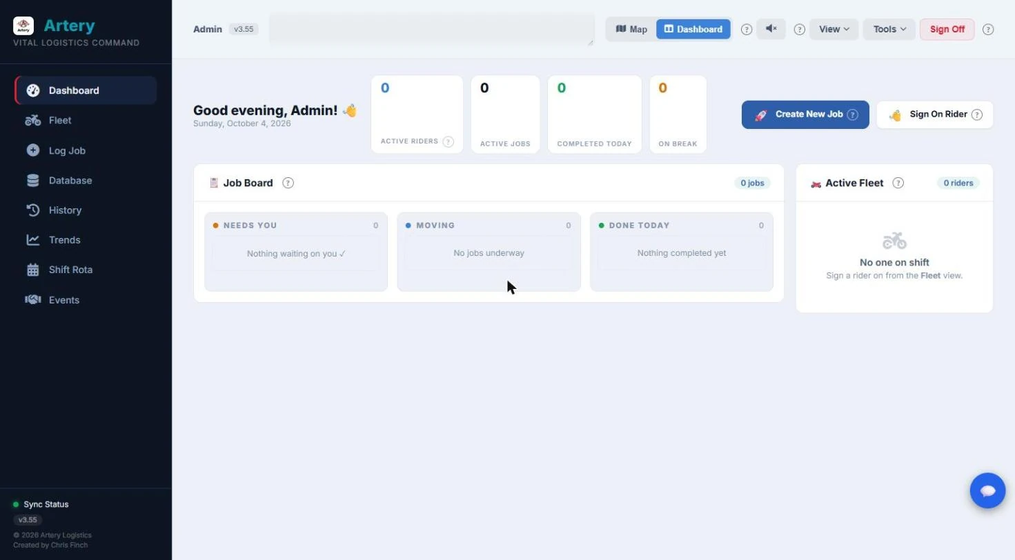Click the Events handshake icon
The width and height of the screenshot is (1015, 560).
(x=32, y=300)
